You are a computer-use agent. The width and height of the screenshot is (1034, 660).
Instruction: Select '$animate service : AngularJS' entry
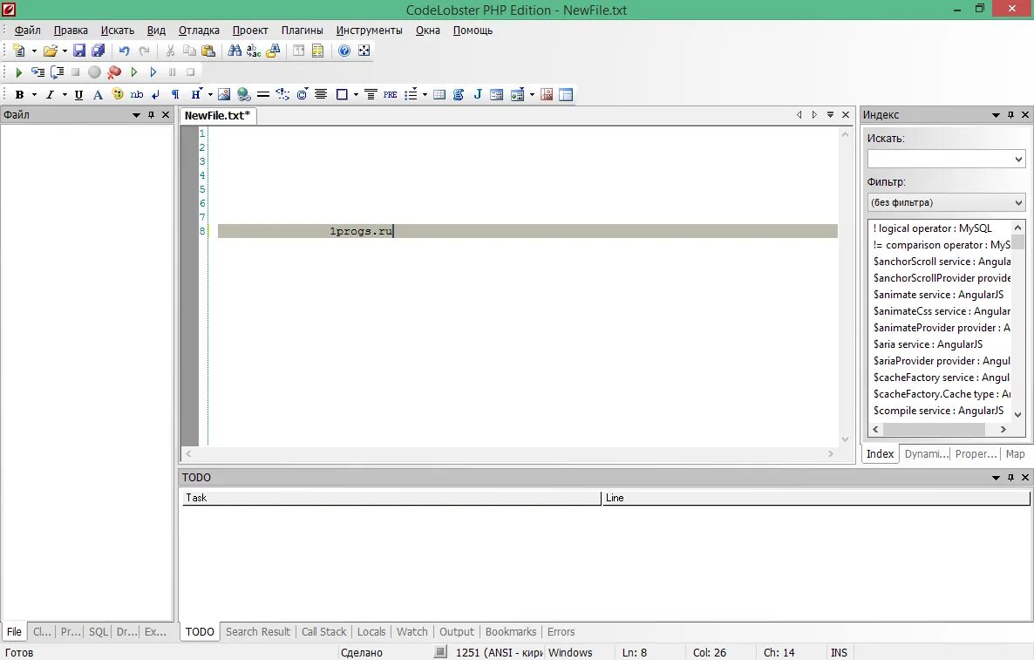[938, 295]
